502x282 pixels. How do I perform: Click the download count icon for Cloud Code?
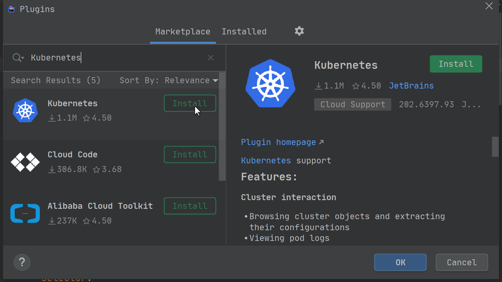click(x=52, y=169)
